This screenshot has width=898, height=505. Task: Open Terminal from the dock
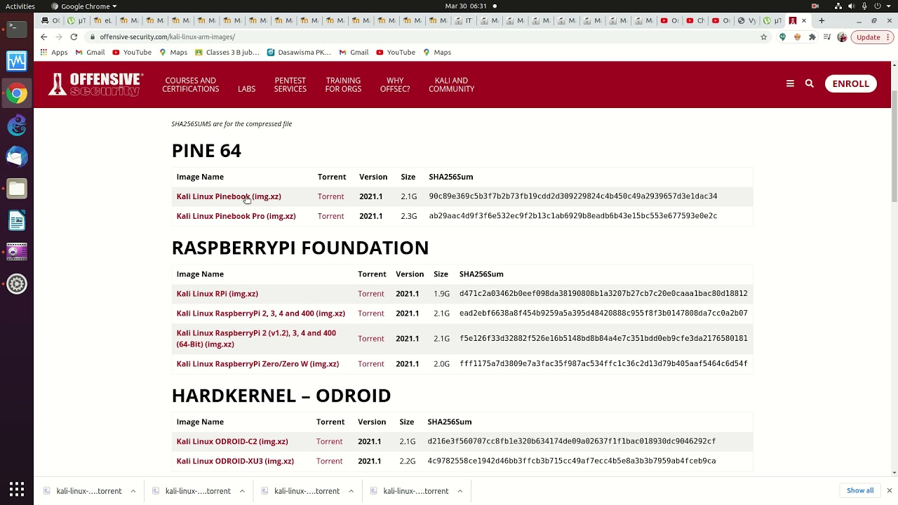pyautogui.click(x=17, y=29)
